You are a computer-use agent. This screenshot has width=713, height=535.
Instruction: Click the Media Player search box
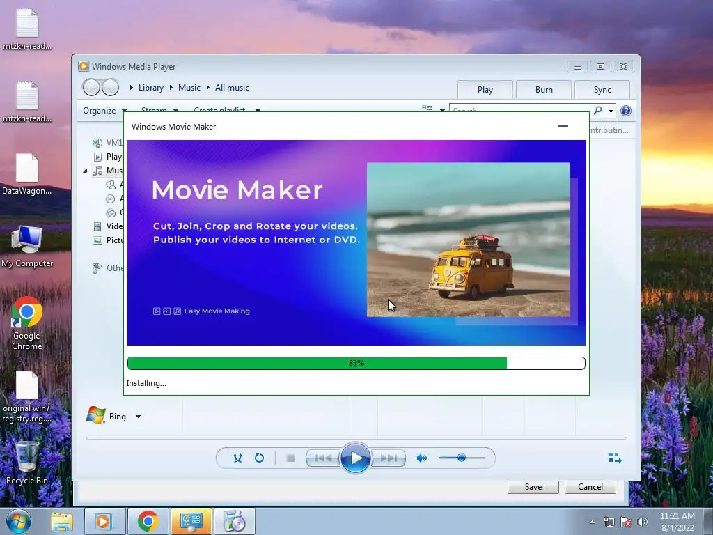(521, 110)
